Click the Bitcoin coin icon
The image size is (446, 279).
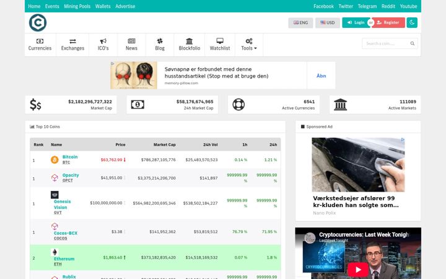(x=55, y=160)
